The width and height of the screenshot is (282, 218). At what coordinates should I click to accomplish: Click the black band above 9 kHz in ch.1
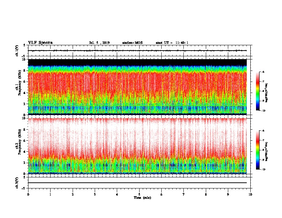137,62
